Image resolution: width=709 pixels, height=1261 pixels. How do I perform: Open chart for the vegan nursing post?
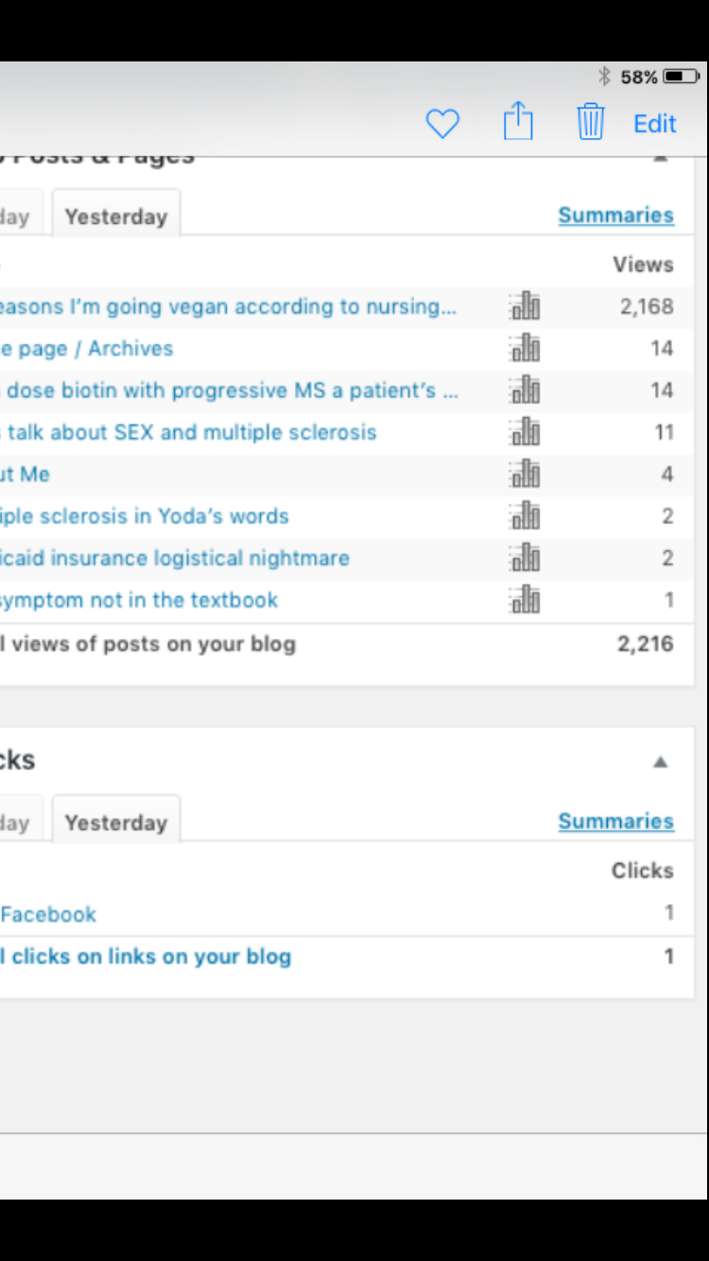pos(525,305)
